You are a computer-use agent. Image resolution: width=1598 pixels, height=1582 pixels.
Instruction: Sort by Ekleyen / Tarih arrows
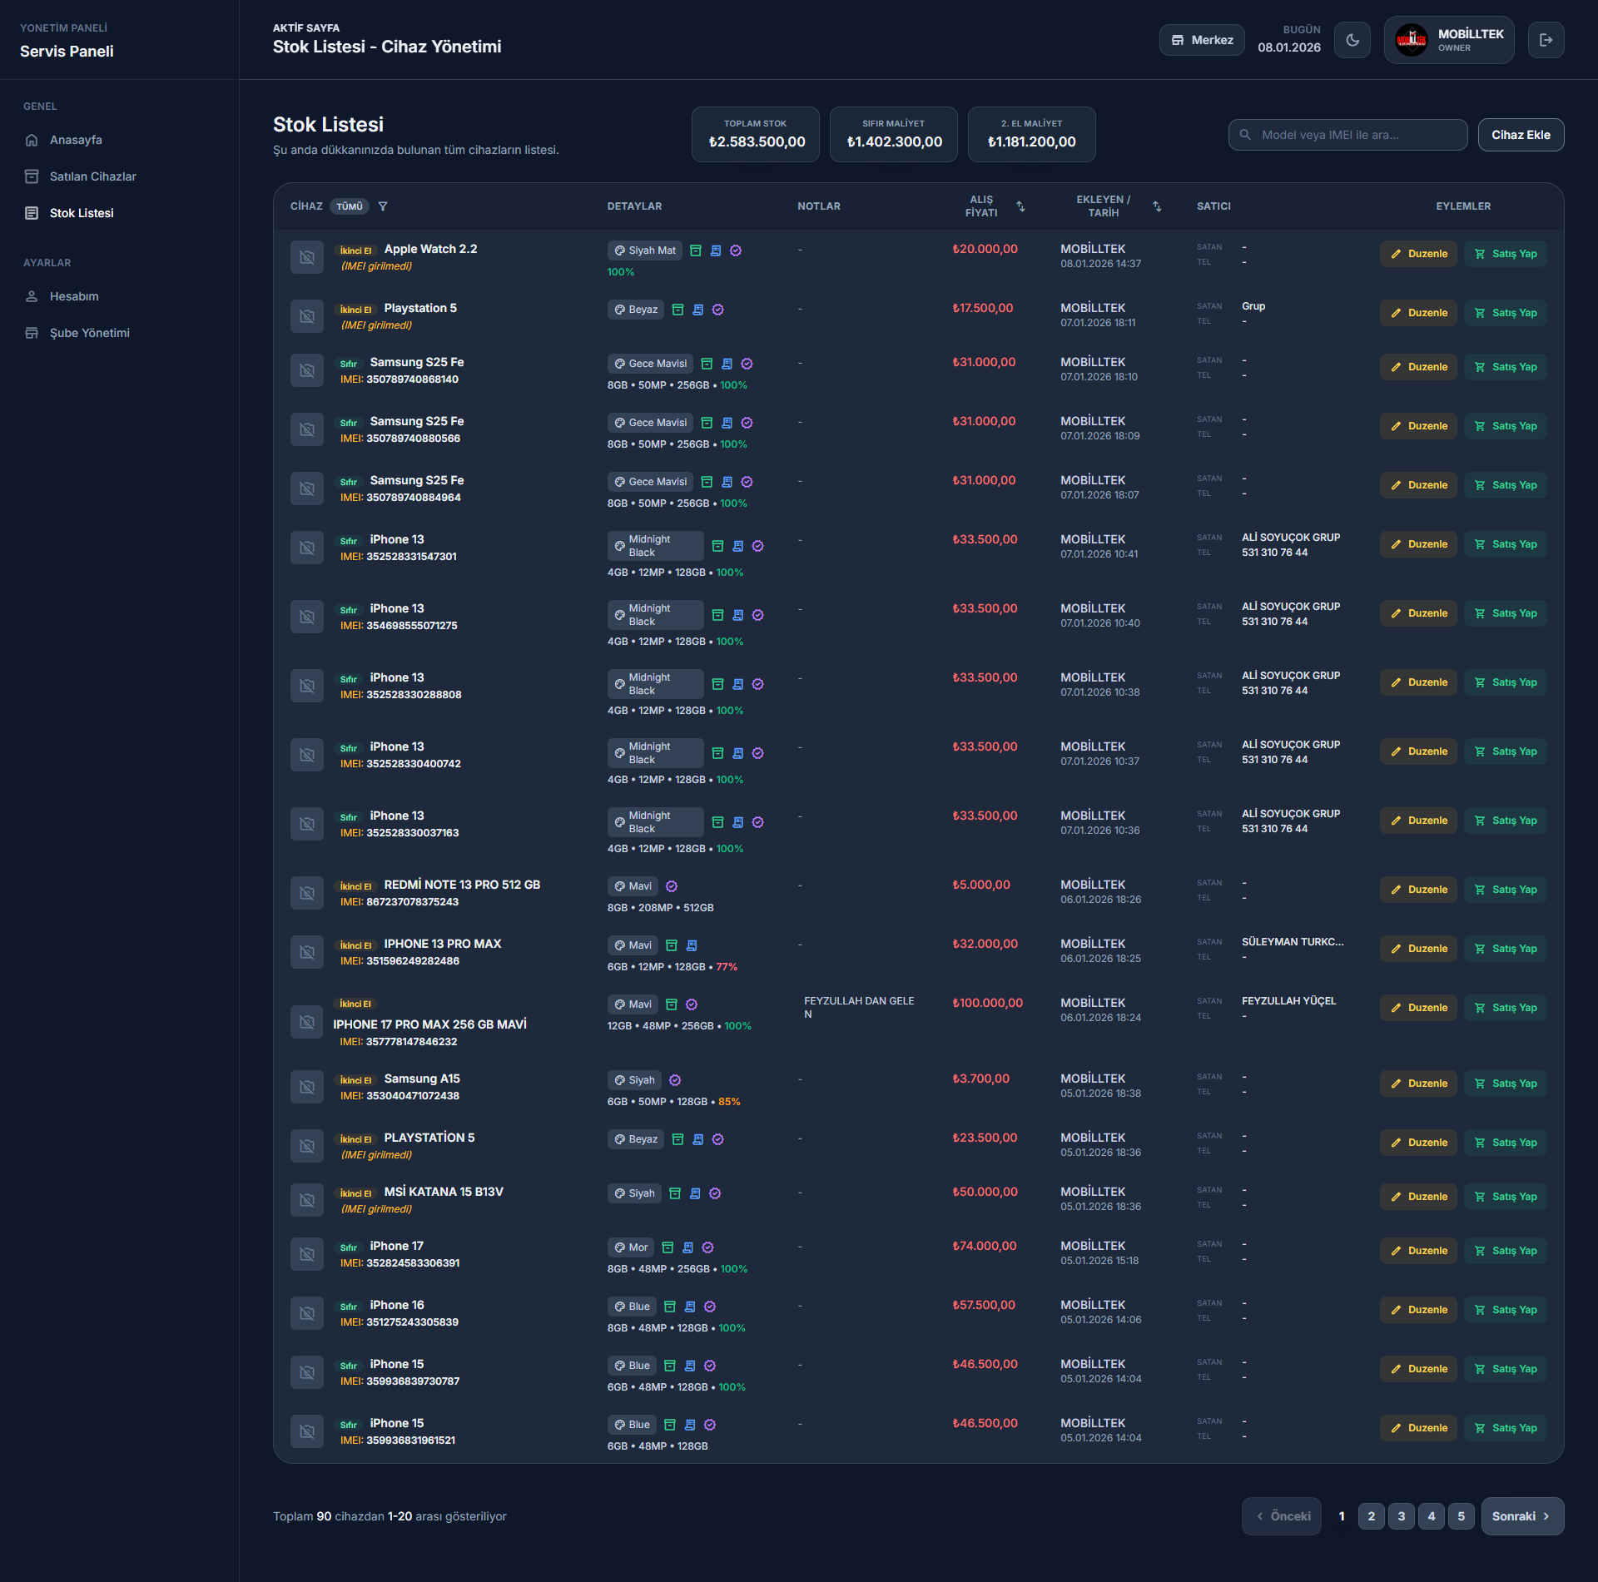coord(1157,206)
